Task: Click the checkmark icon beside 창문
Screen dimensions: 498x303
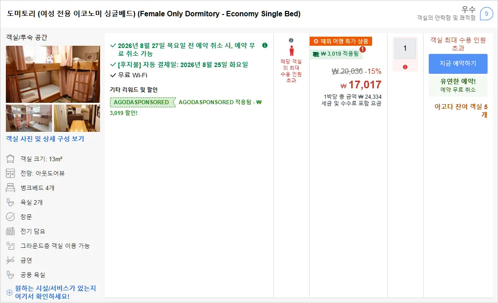Action: click(10, 217)
